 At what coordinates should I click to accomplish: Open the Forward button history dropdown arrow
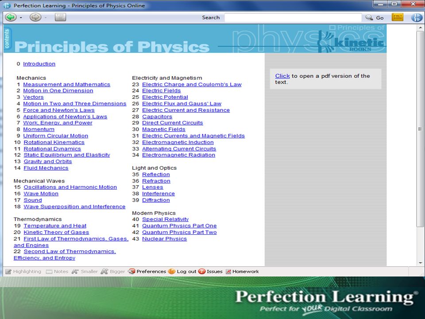(x=46, y=18)
